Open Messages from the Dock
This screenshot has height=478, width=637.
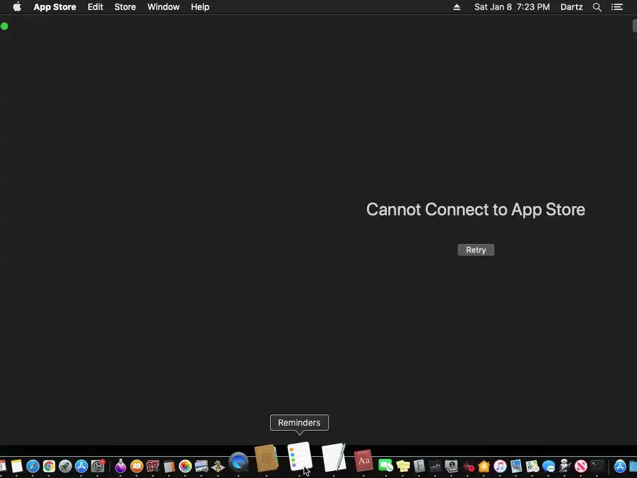549,466
